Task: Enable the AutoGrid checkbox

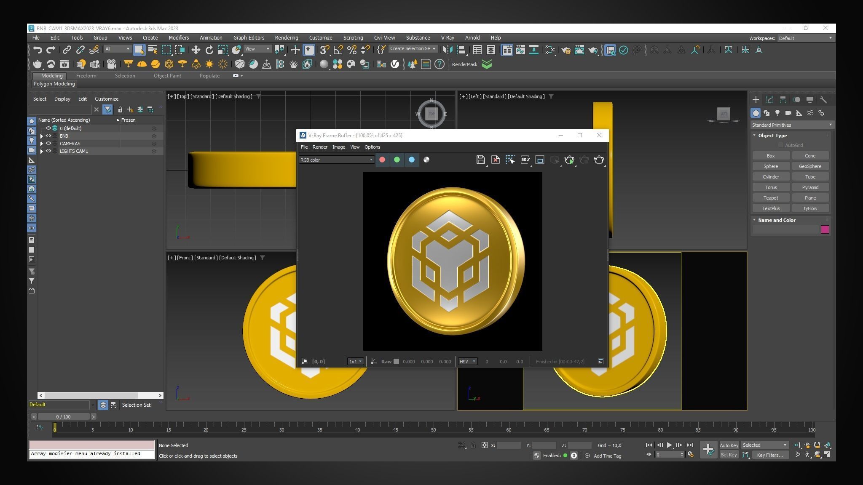Action: 780,145
